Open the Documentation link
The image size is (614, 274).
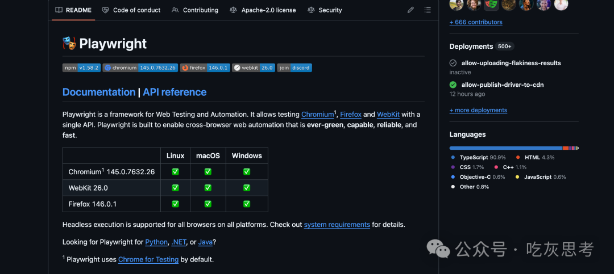(x=99, y=92)
